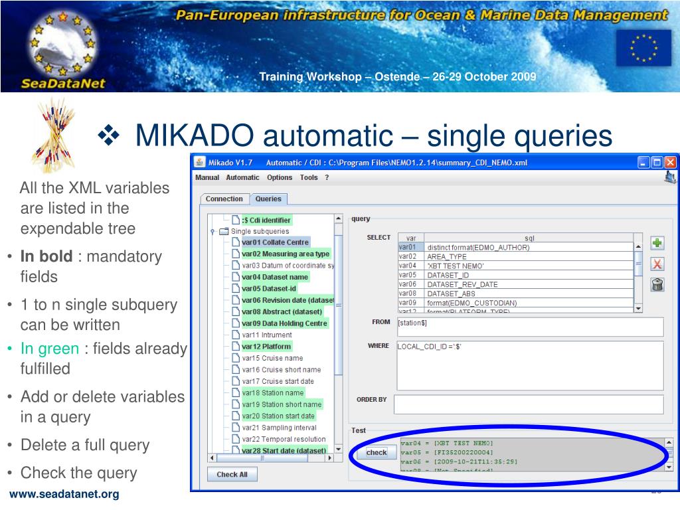Click tree scrollbar down arrow

click(x=338, y=450)
